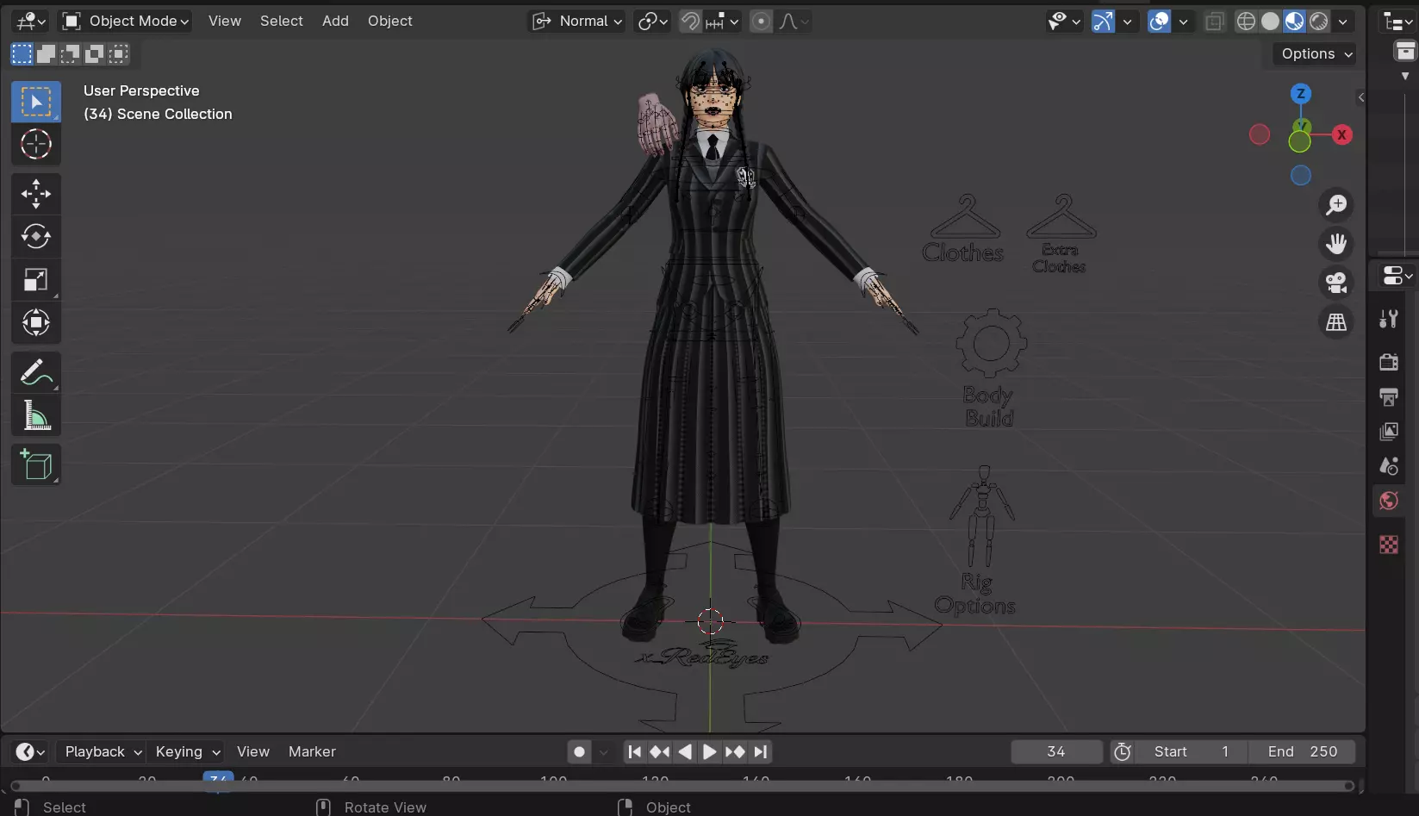This screenshot has height=816, width=1419.
Task: Toggle the camera view icon
Action: tap(1336, 283)
